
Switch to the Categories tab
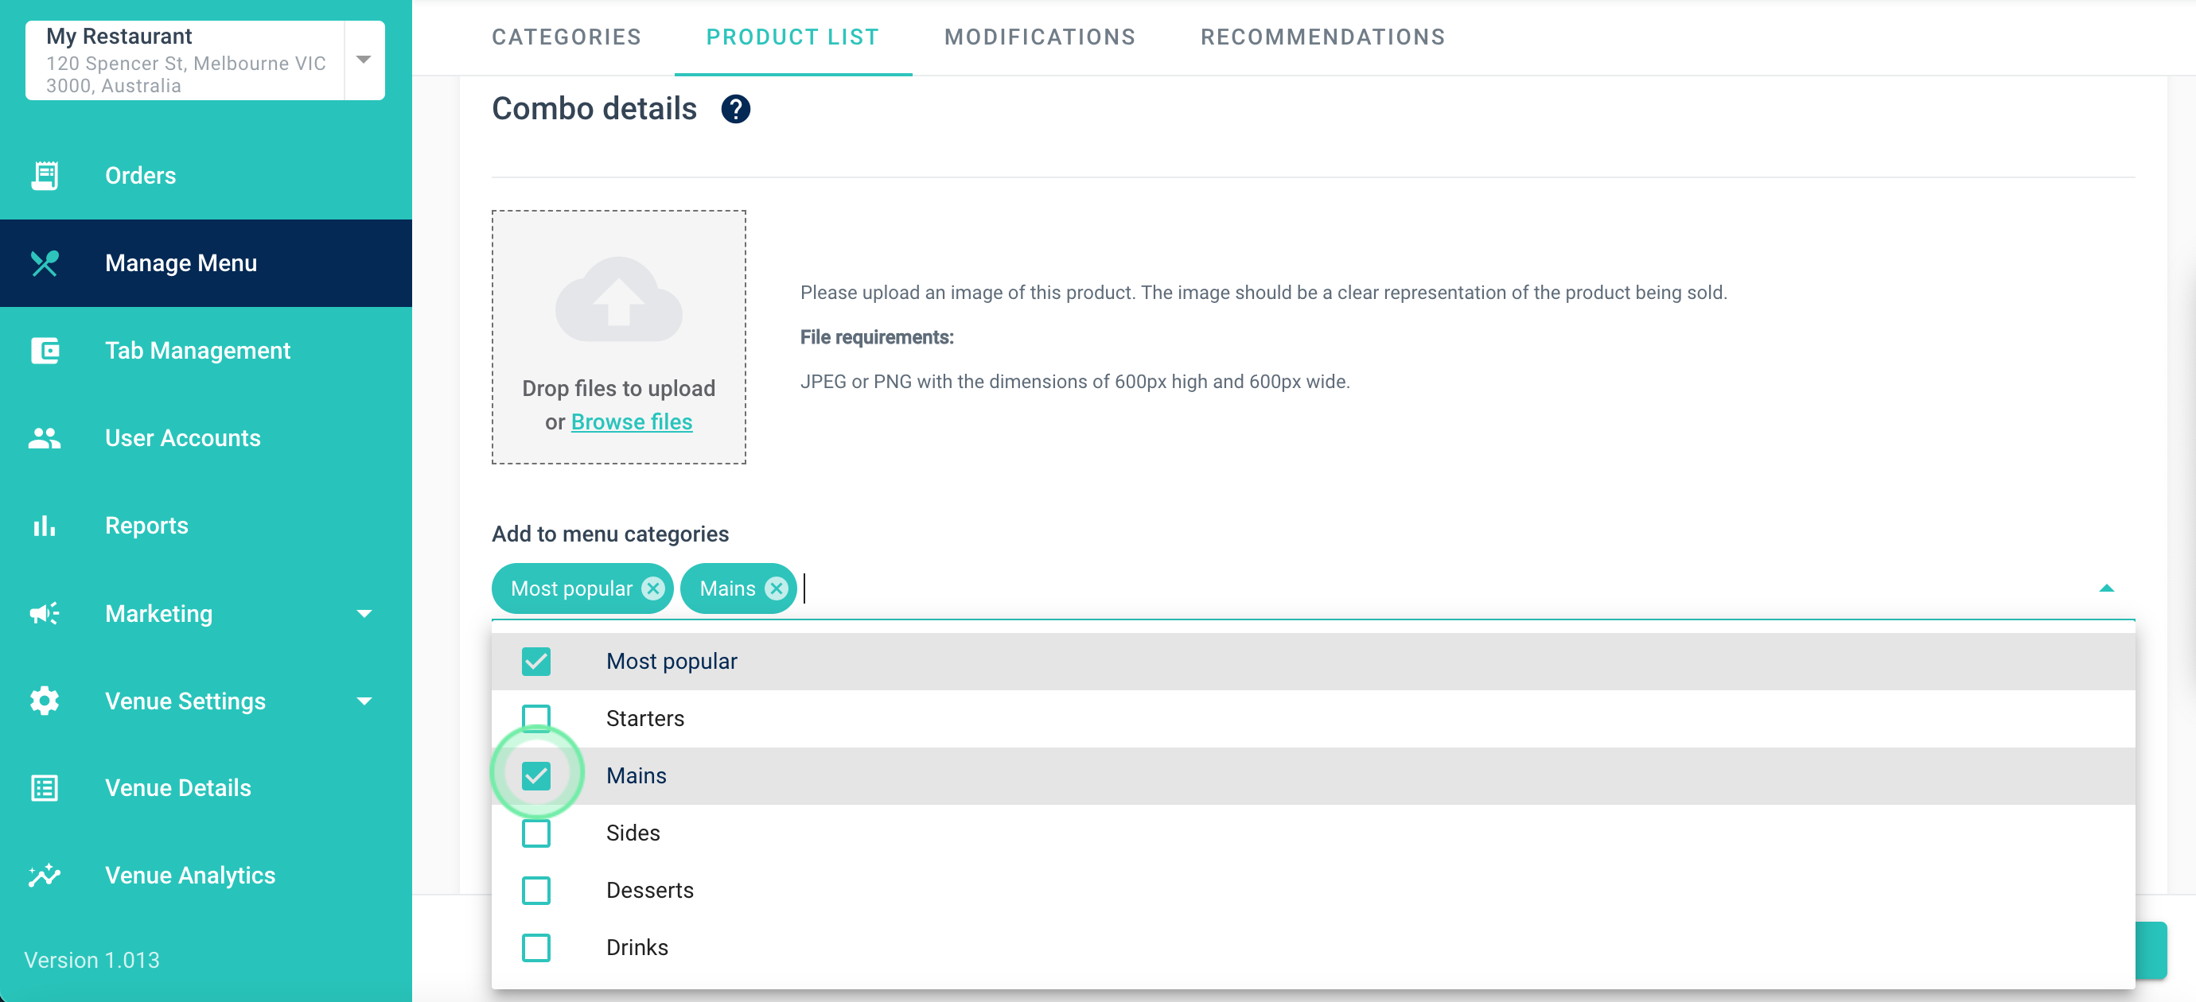point(566,37)
